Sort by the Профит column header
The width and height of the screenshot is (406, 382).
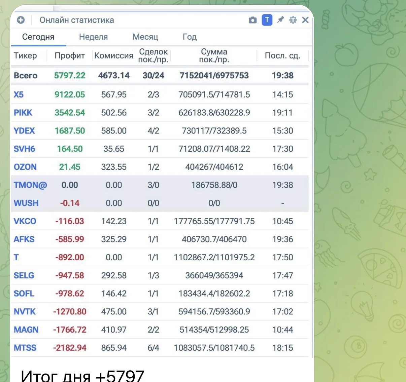pos(70,55)
